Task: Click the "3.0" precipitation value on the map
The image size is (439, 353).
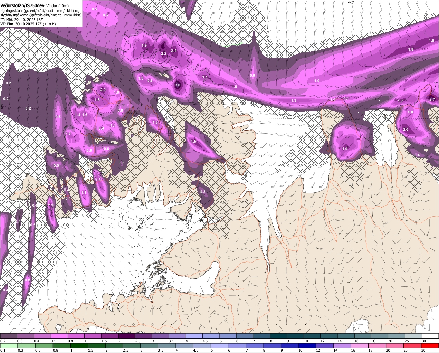Action: point(178,85)
